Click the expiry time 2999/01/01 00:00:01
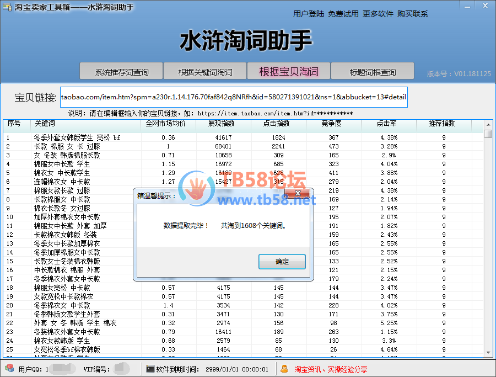 point(237,369)
